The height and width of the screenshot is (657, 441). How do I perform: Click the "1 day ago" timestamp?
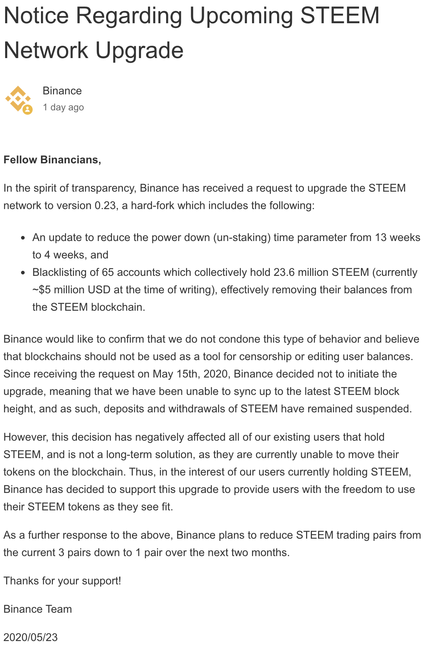coord(63,107)
